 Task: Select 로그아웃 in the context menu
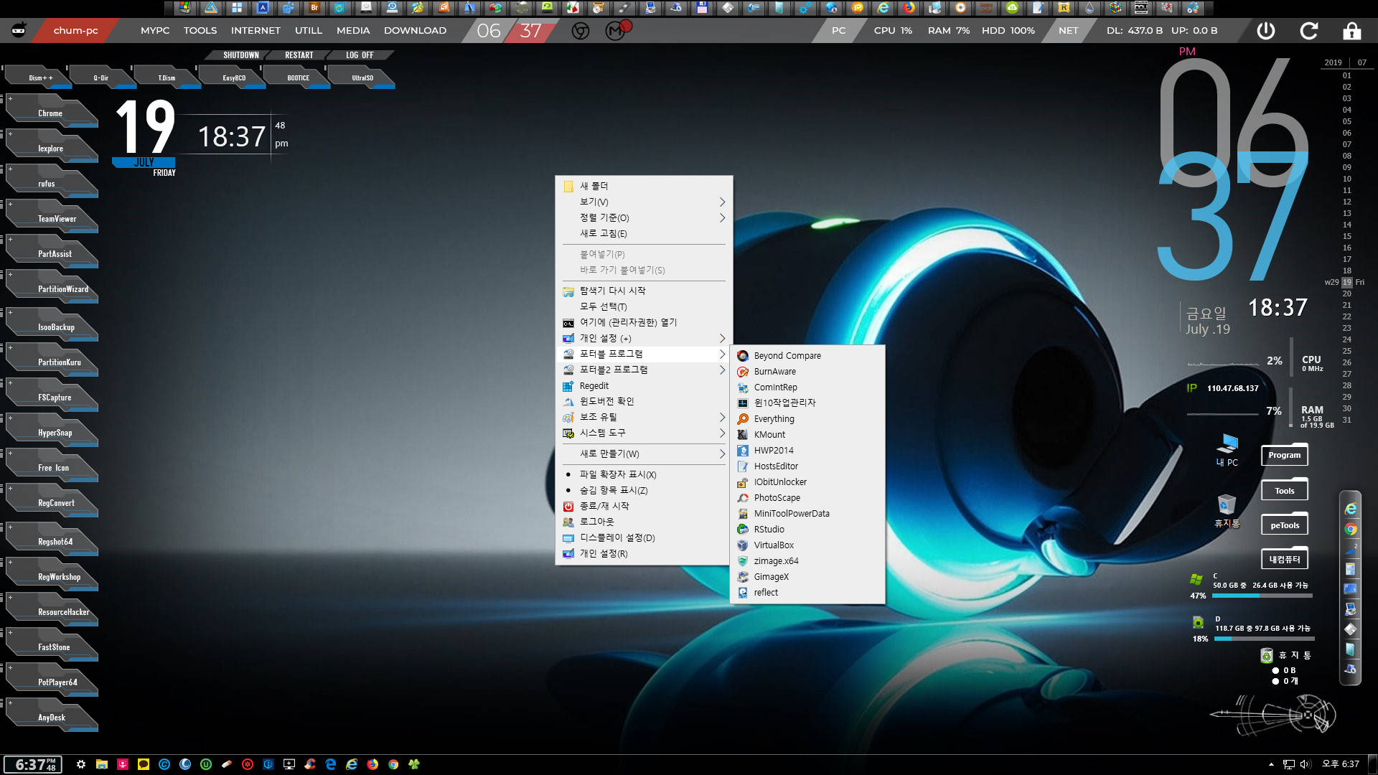pos(644,522)
